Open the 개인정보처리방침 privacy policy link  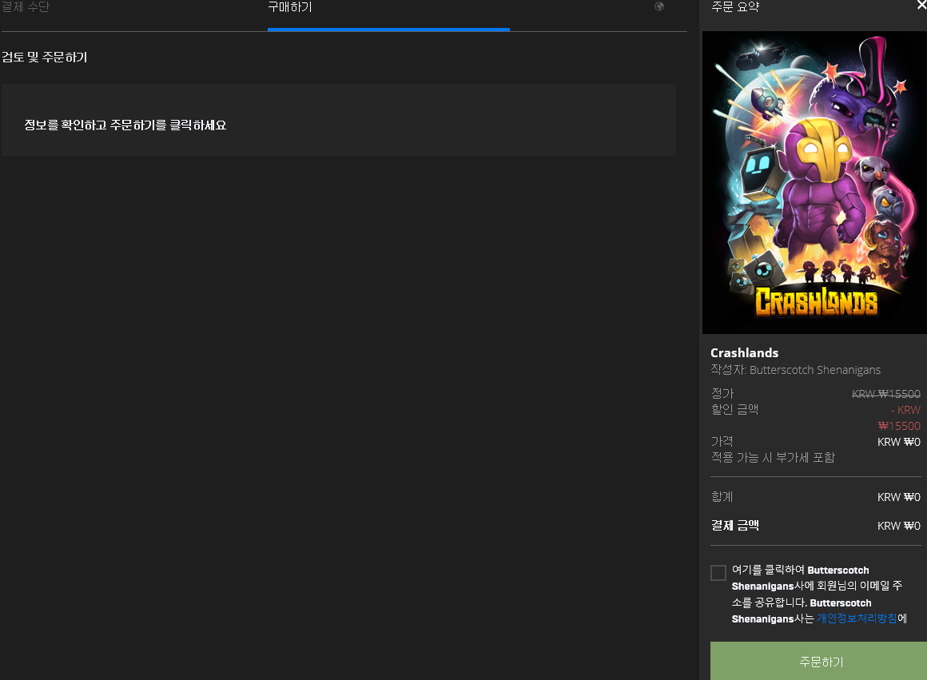857,618
